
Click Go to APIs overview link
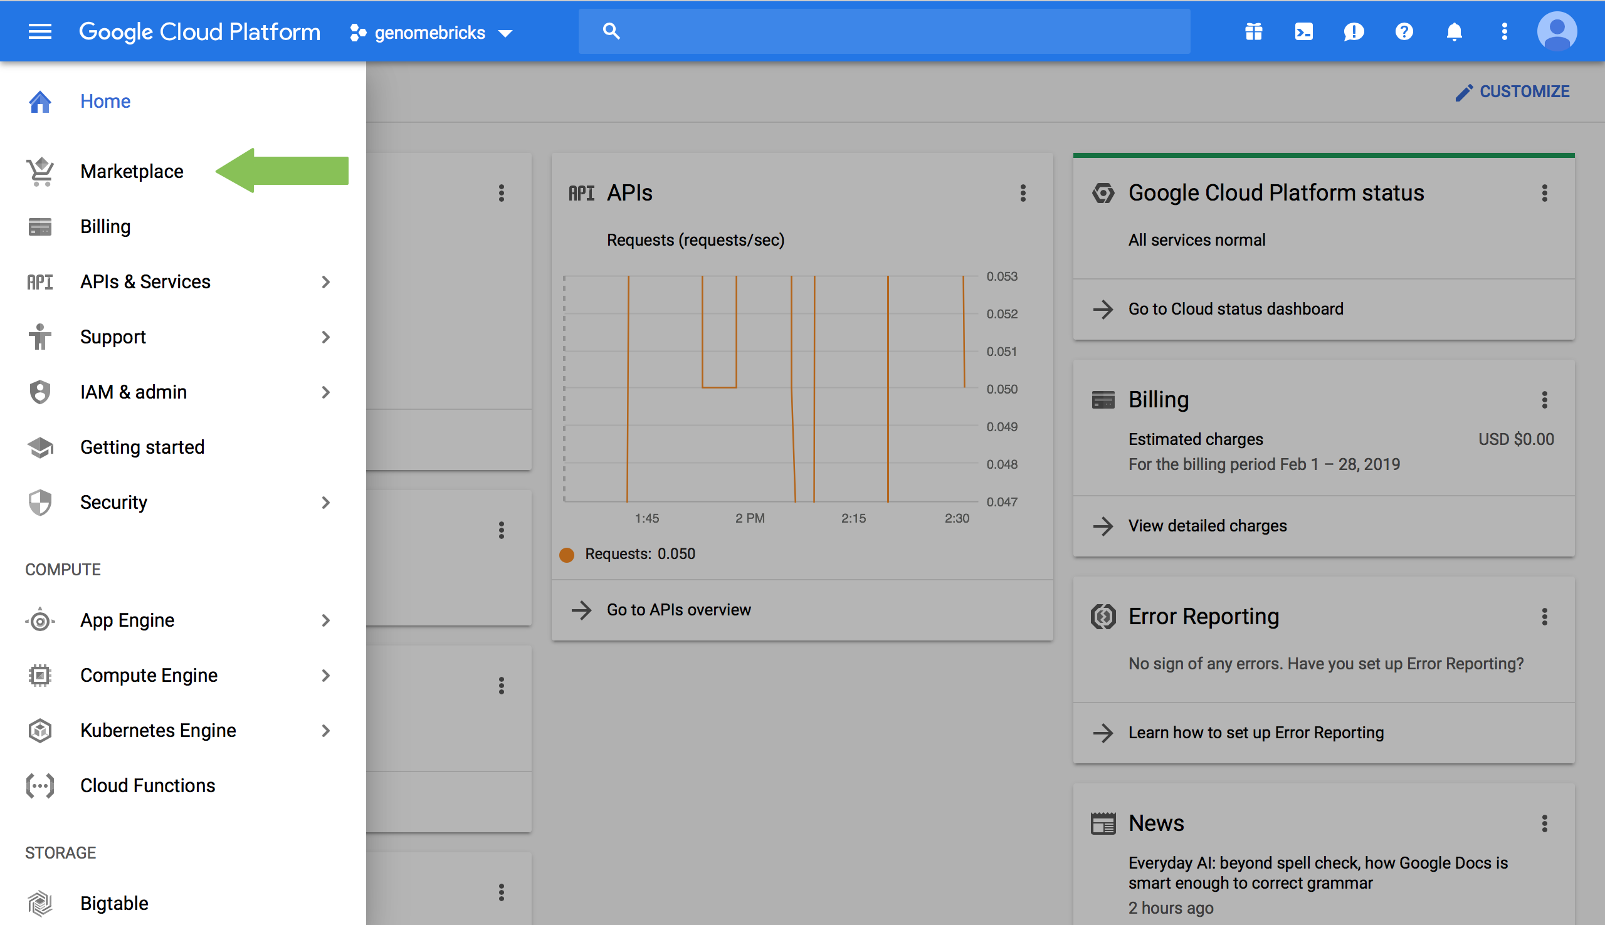tap(678, 610)
